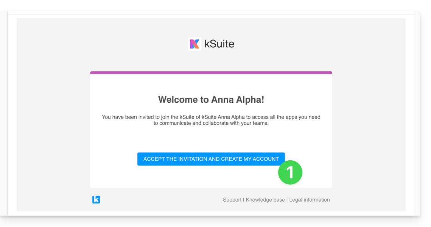This screenshot has height=227, width=431.
Task: Click the separator before Legal information
Action: coord(287,200)
